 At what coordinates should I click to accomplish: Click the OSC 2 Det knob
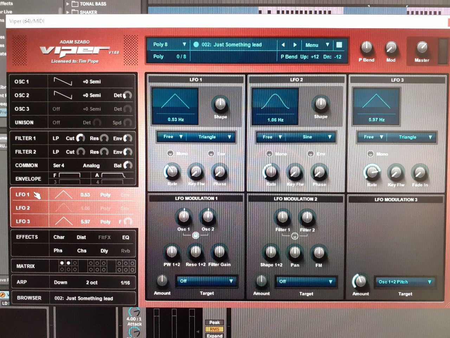click(128, 95)
